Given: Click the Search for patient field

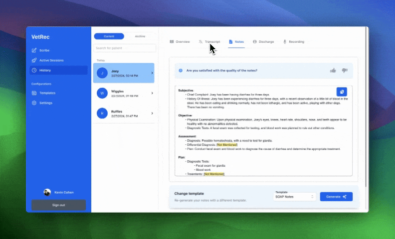Looking at the screenshot, I should [125, 48].
